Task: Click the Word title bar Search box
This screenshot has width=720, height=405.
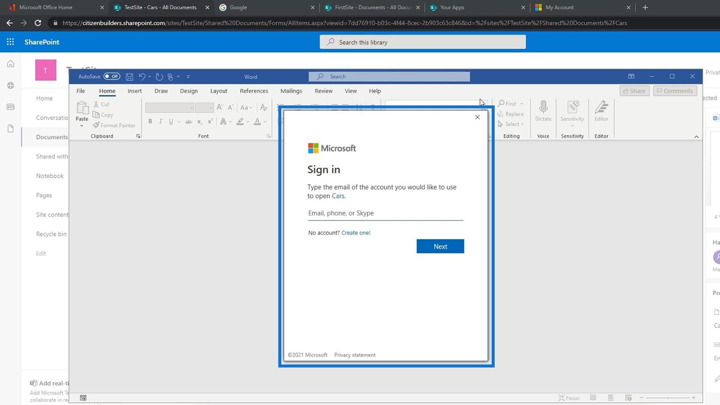Action: pyautogui.click(x=389, y=76)
